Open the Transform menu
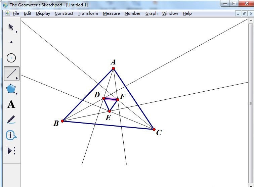 tap(88, 13)
